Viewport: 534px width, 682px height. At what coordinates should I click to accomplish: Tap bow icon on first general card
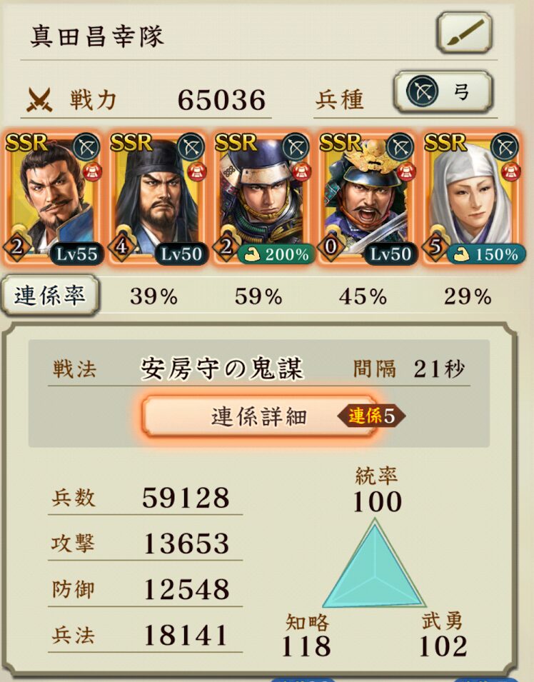(86, 147)
